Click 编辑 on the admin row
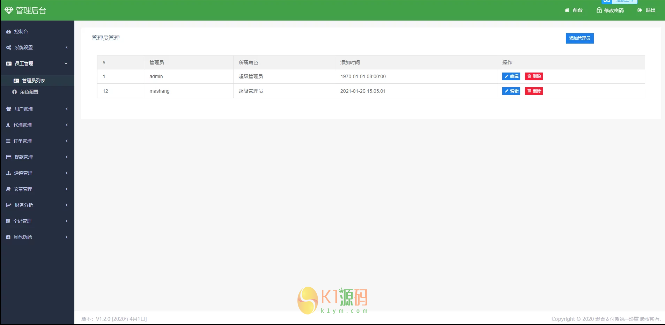Viewport: 665px width, 325px height. (x=511, y=76)
